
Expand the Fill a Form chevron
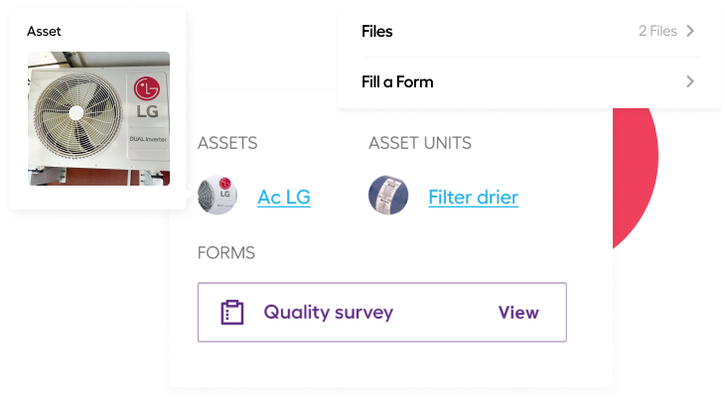(x=690, y=81)
